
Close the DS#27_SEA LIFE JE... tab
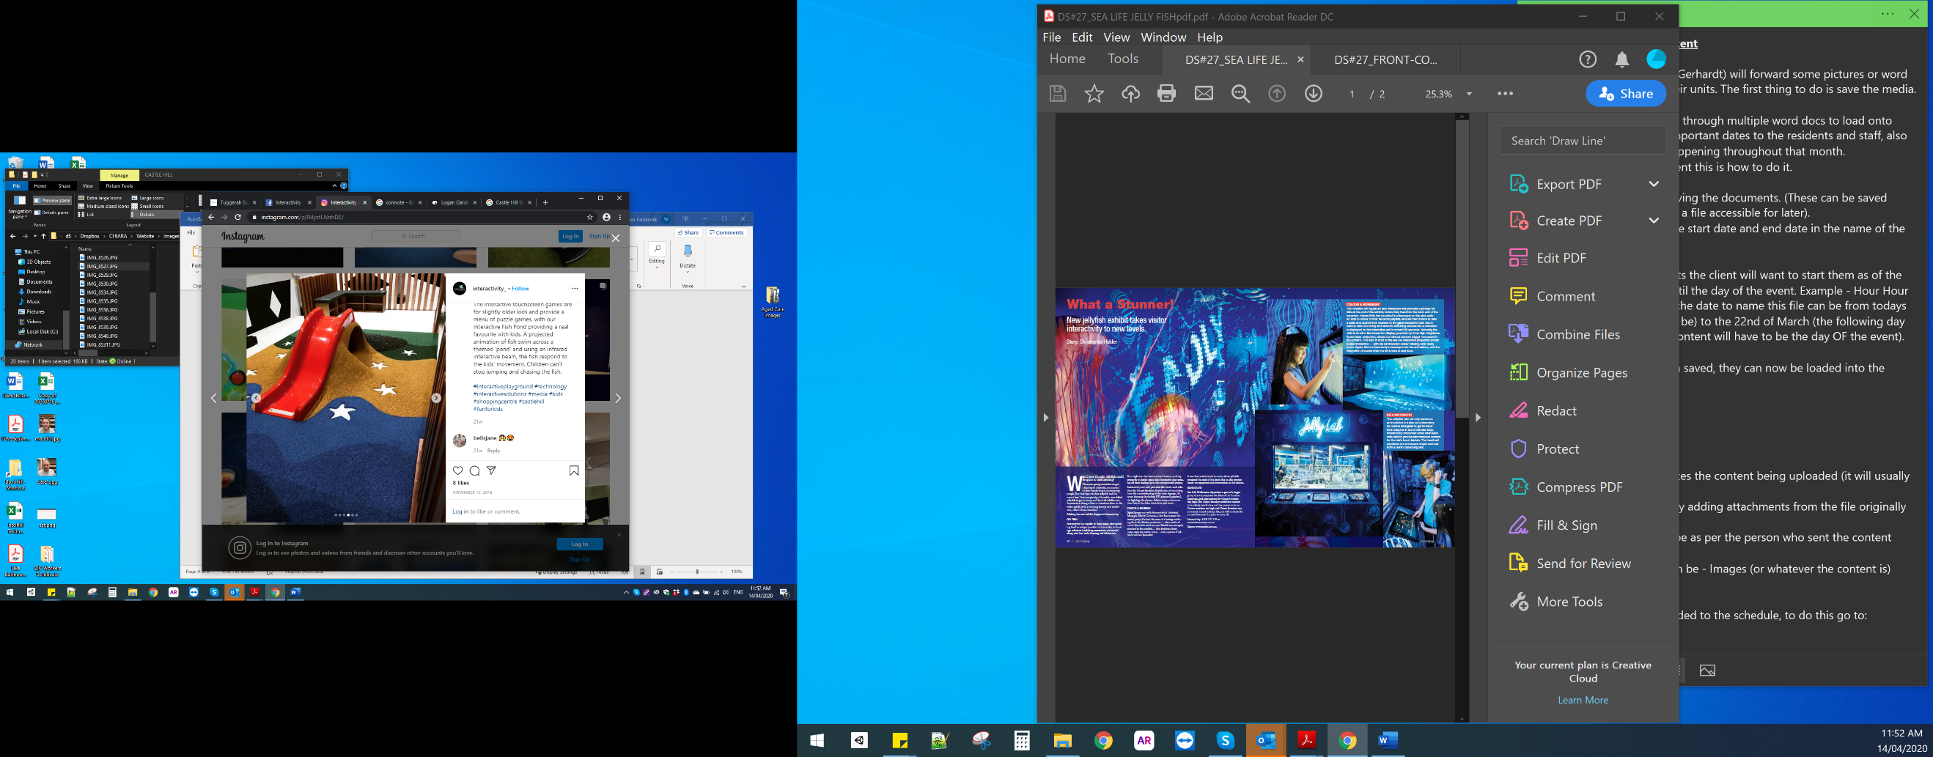pos(1300,60)
